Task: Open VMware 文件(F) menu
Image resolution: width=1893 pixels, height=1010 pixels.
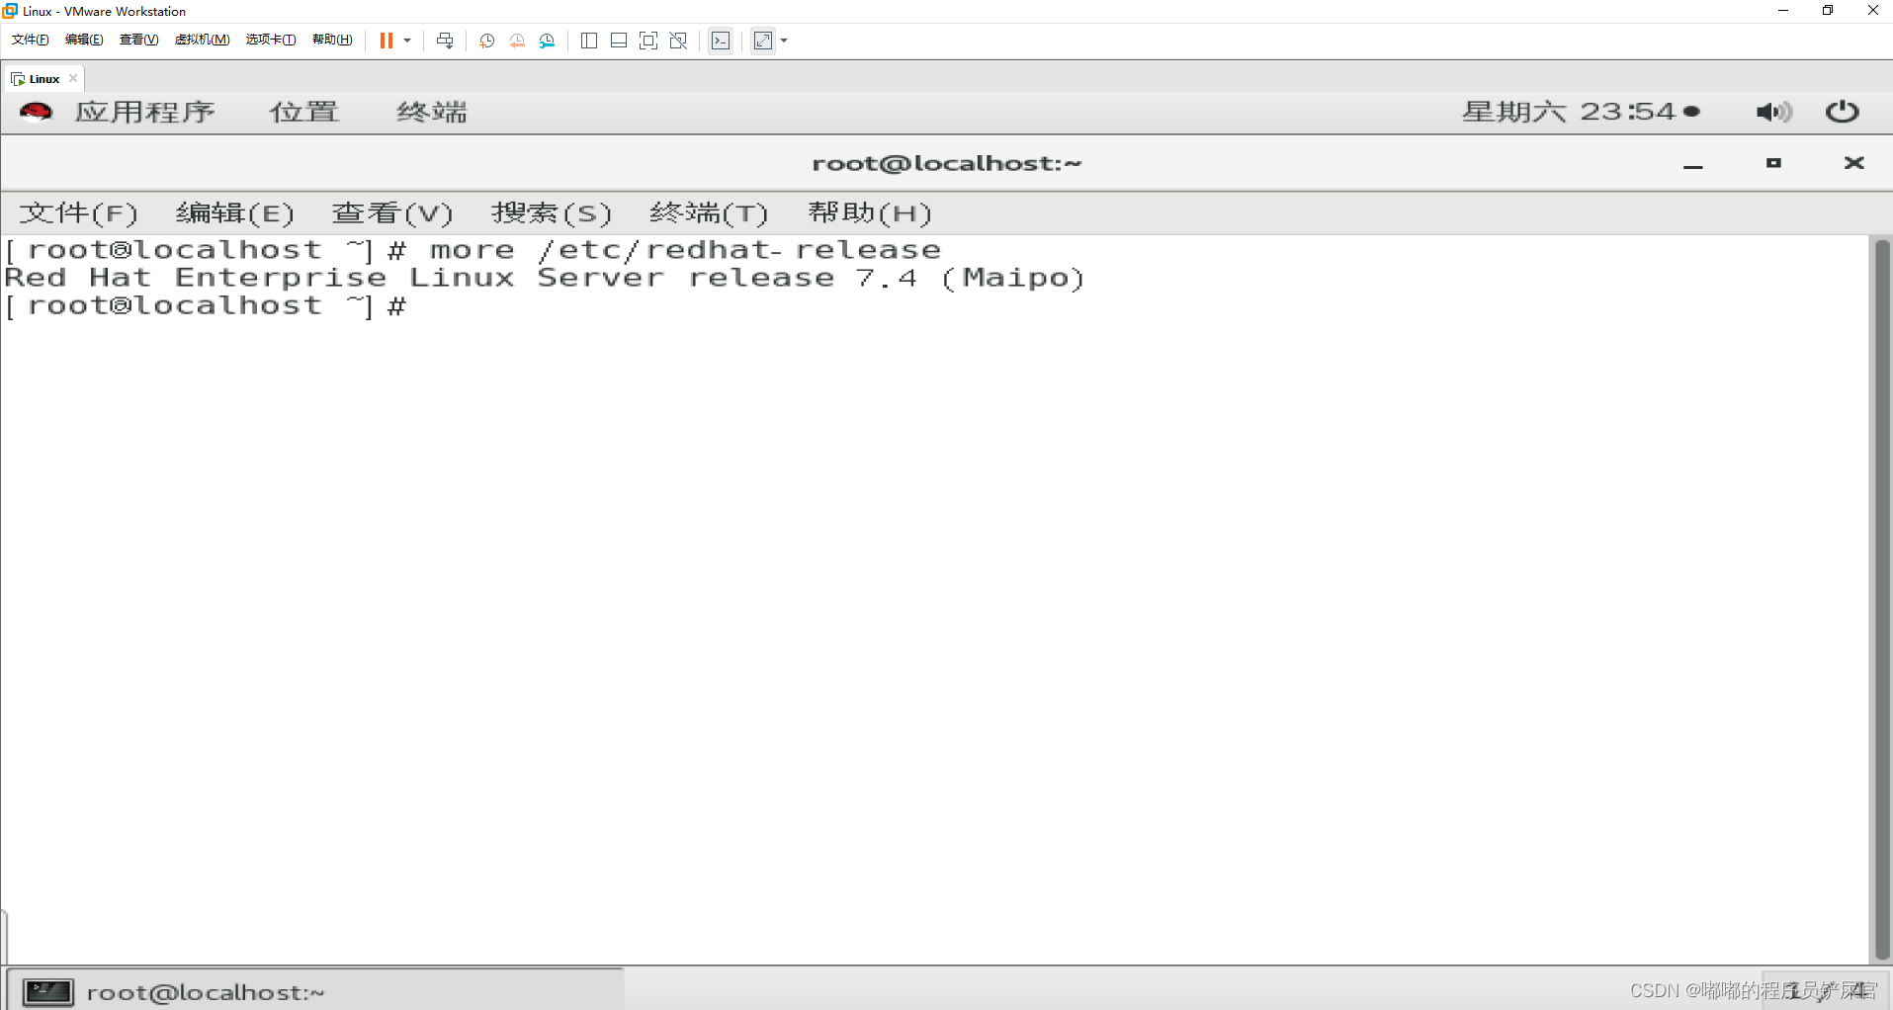Action: click(31, 40)
